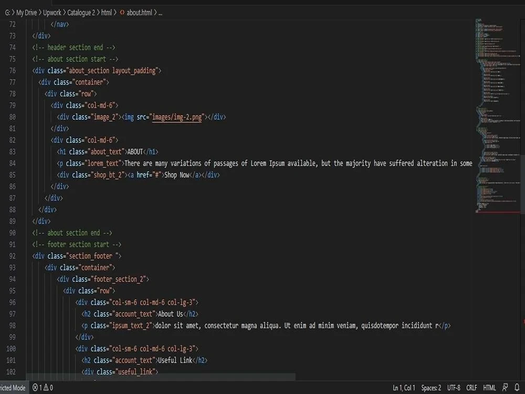Click the Spaces: 2 indentation setting
Screen dimensions: 525x394
click(430, 388)
